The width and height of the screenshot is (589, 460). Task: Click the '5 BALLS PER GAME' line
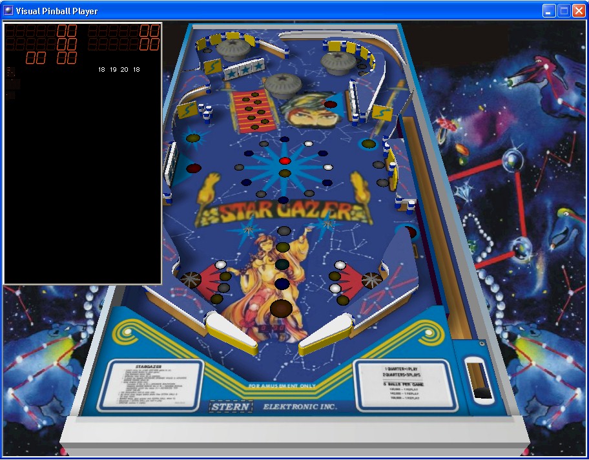tap(404, 384)
